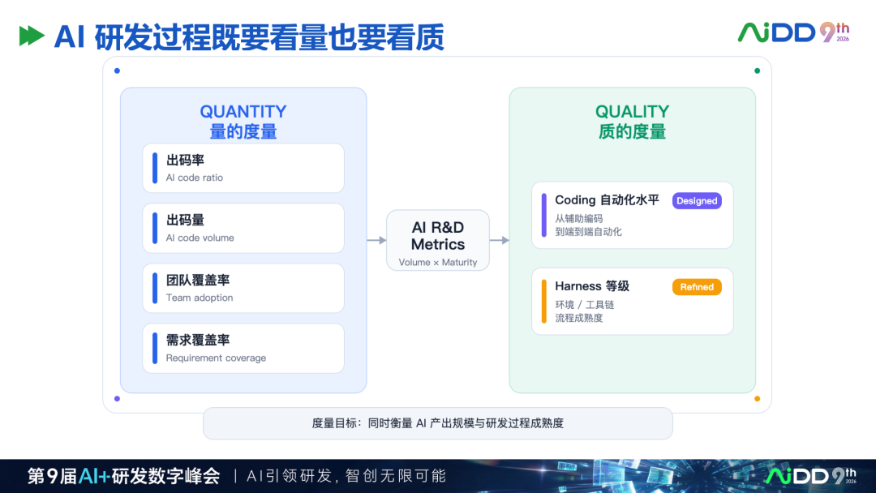Select the 团队覆盖率 Team adoption card

(243, 288)
